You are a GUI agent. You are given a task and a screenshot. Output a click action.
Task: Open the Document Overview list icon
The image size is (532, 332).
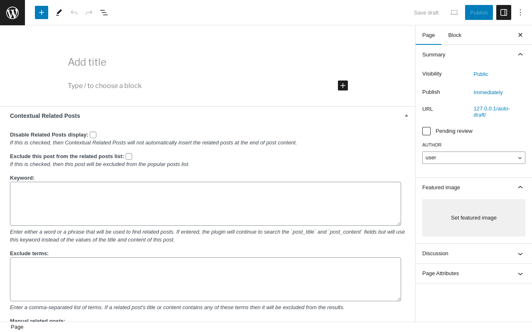point(104,12)
